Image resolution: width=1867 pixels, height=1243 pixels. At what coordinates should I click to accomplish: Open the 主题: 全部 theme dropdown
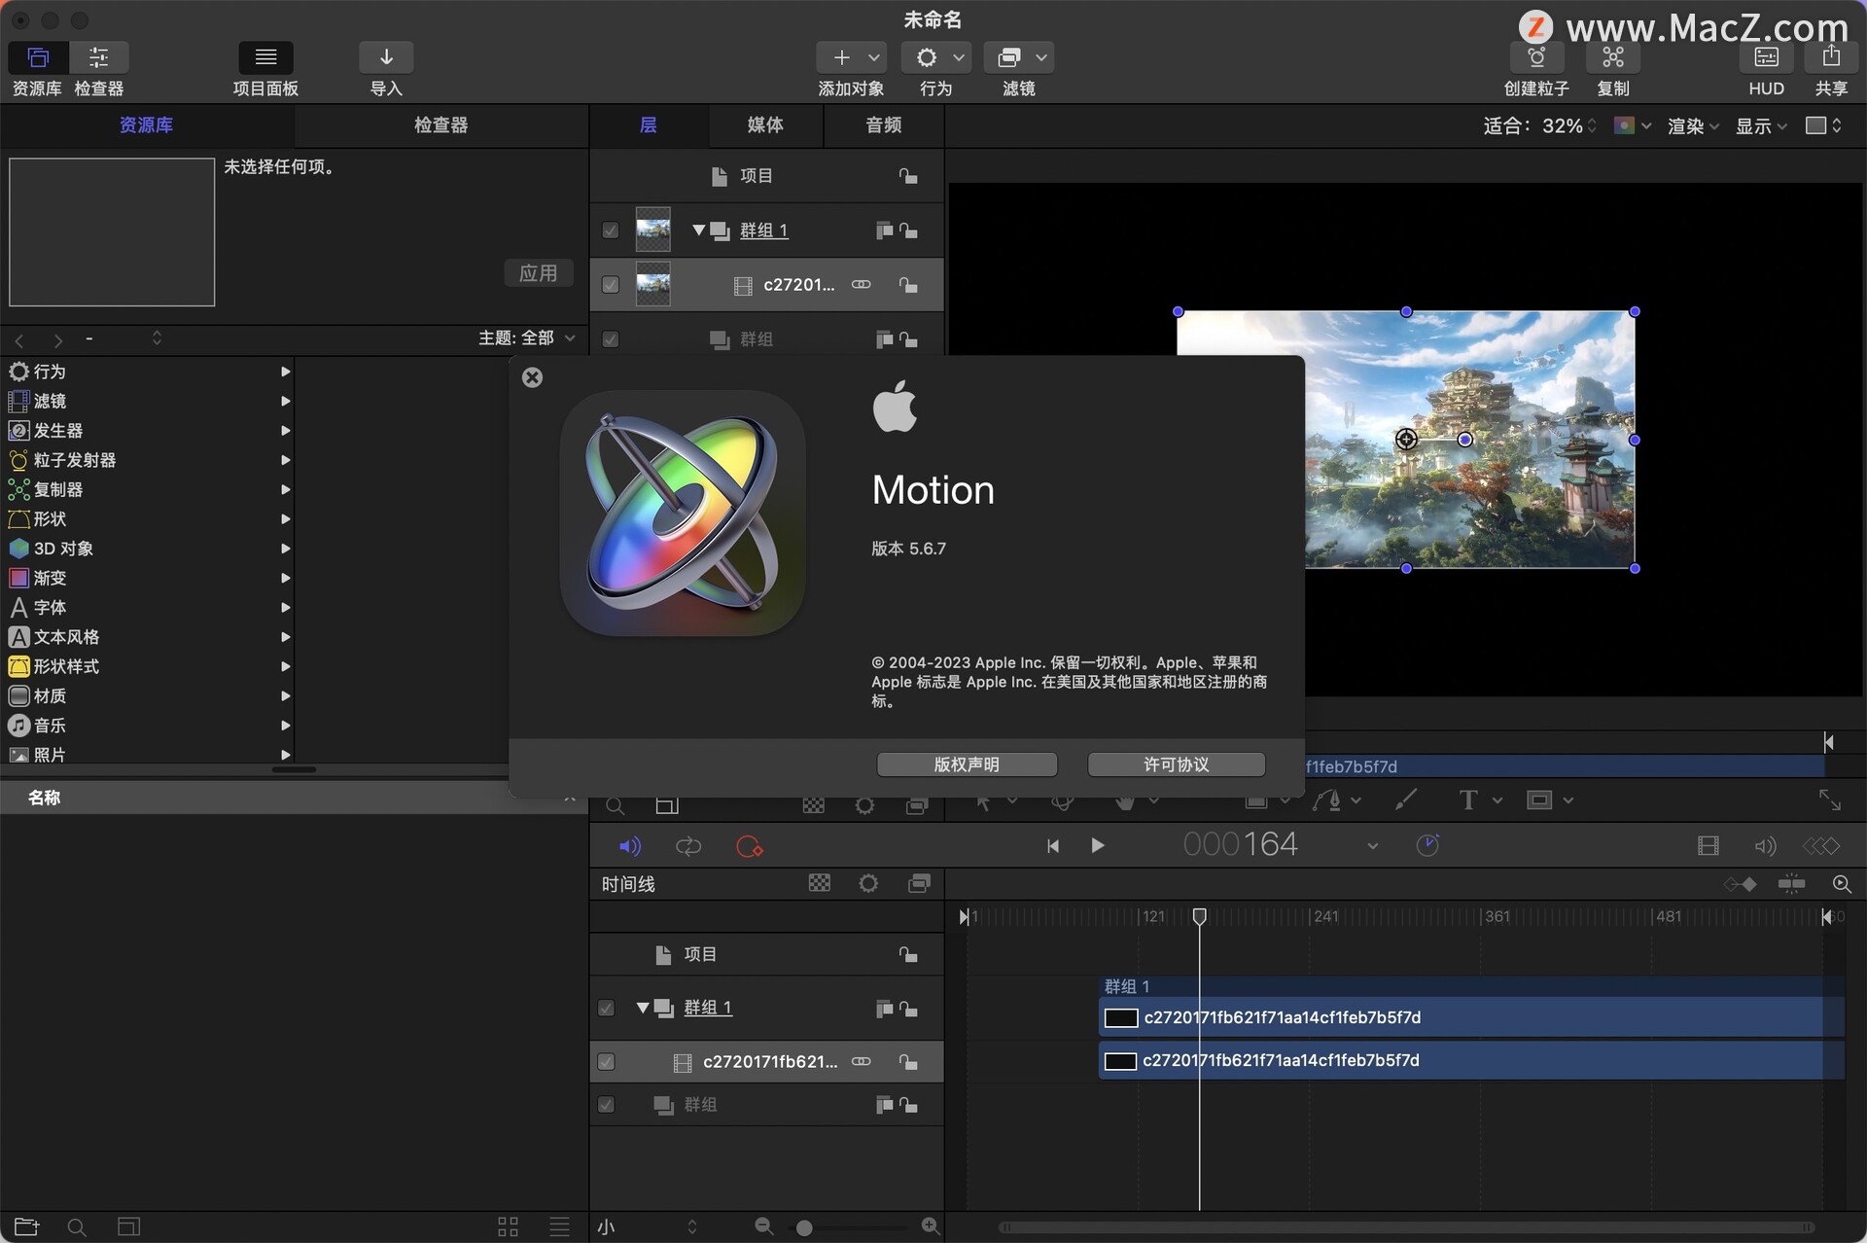[x=527, y=337]
